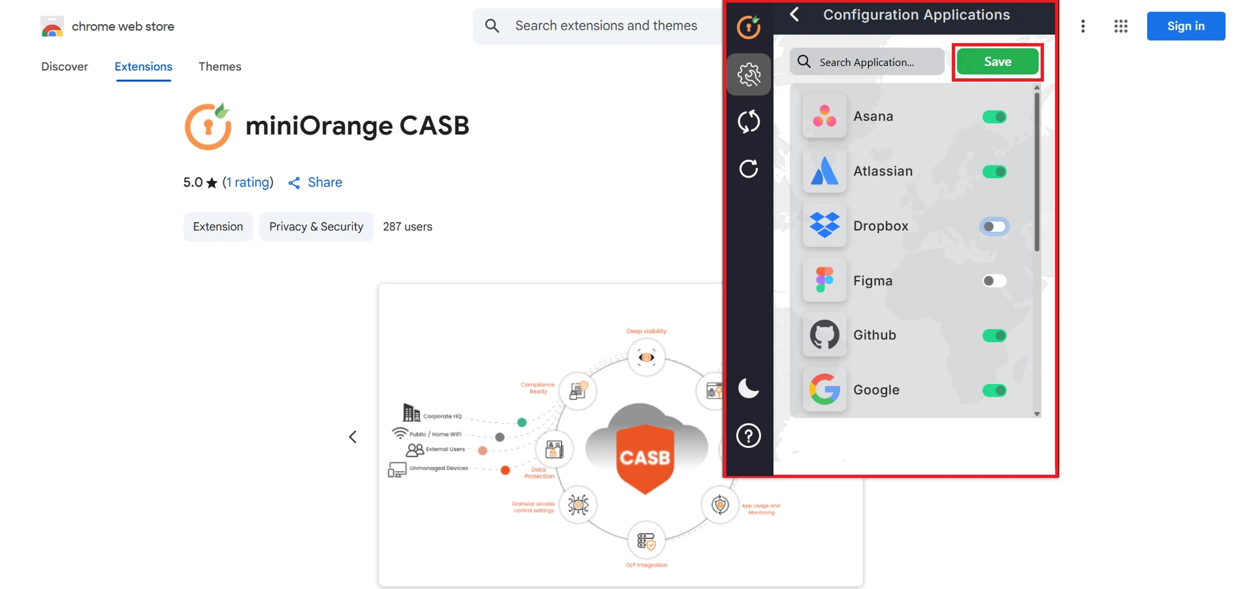Click the previous-image carousel arrow
The image size is (1236, 589).
(353, 436)
